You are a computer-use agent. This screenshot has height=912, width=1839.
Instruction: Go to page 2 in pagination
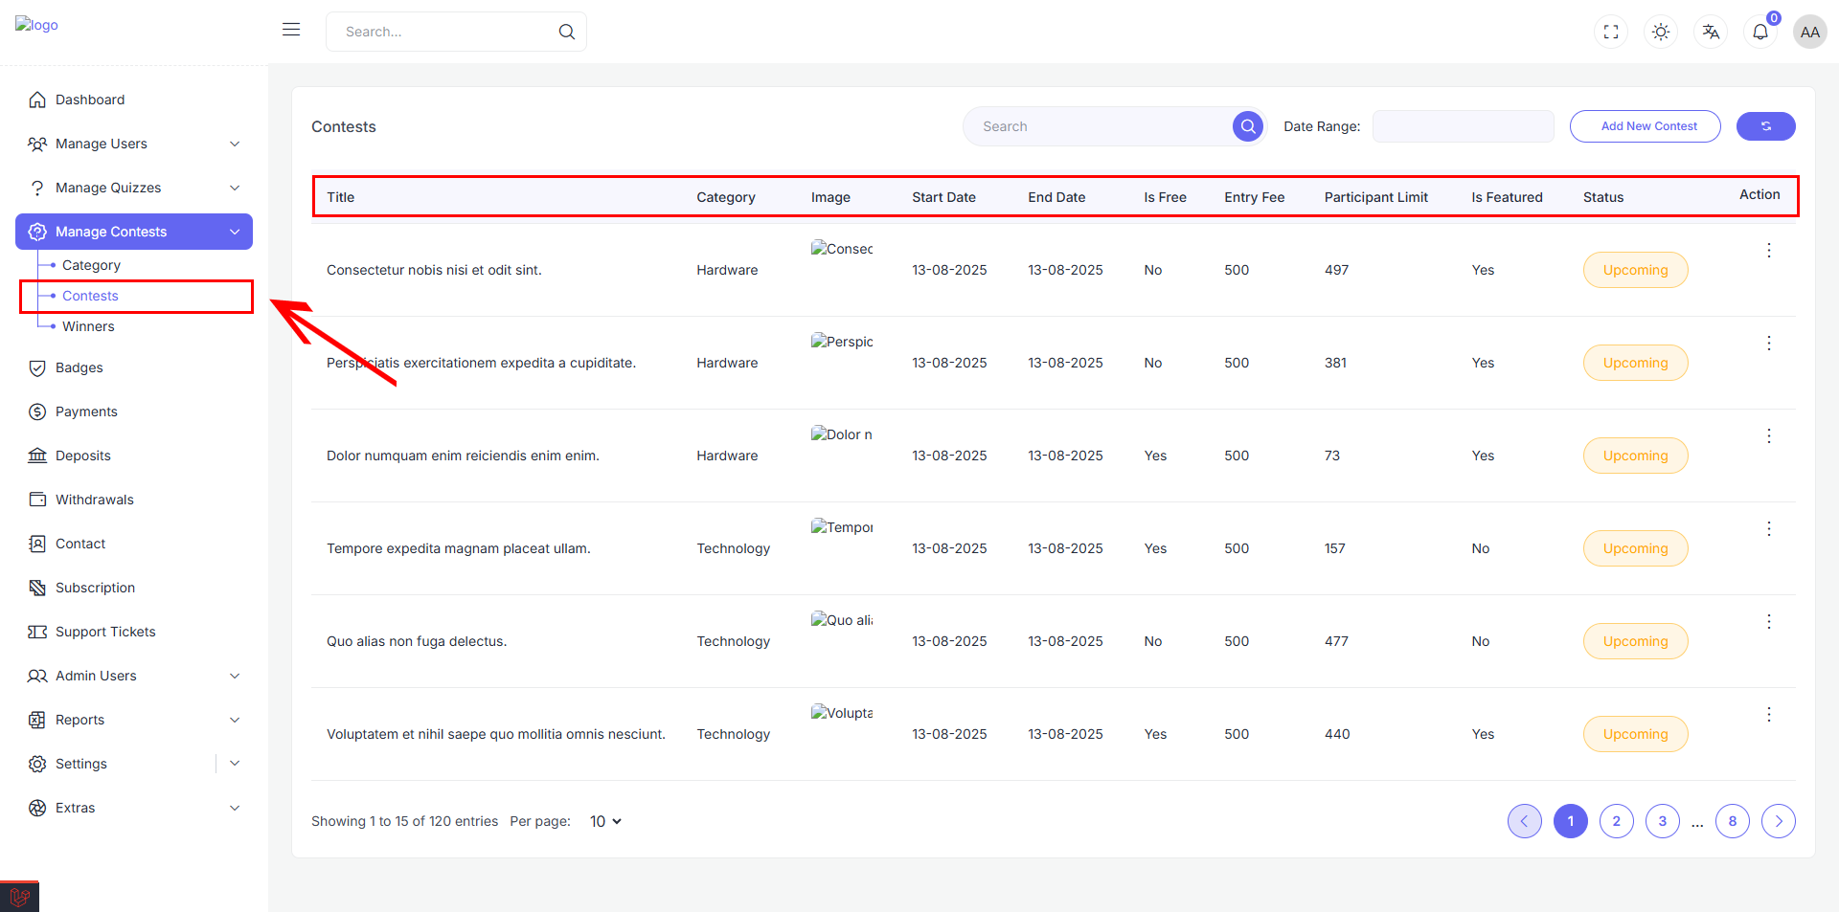pyautogui.click(x=1617, y=821)
